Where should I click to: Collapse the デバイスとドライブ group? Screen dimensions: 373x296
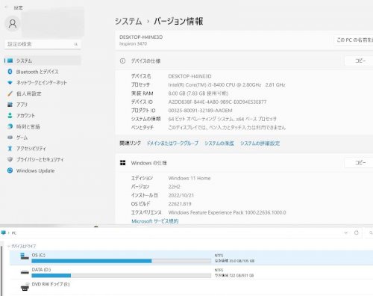(x=8, y=246)
